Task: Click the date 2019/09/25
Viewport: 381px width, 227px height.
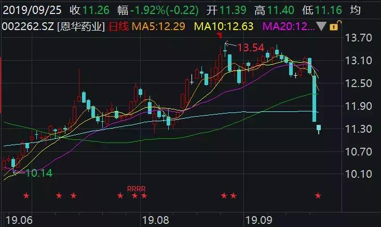Action: click(x=32, y=10)
